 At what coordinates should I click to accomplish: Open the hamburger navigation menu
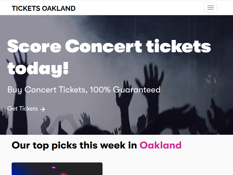(210, 8)
